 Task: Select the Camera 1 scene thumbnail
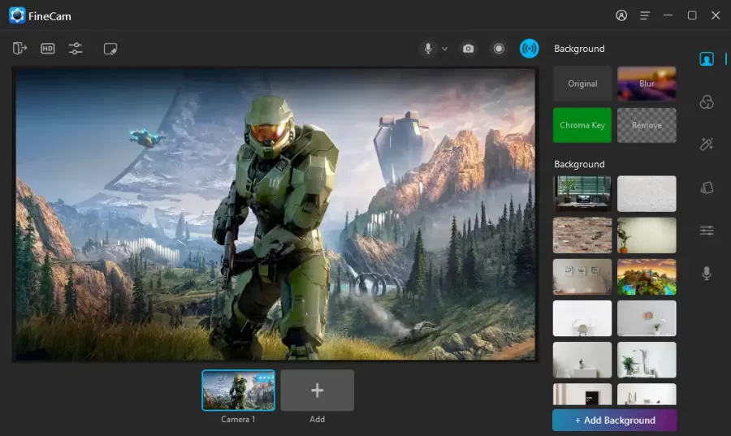click(238, 391)
